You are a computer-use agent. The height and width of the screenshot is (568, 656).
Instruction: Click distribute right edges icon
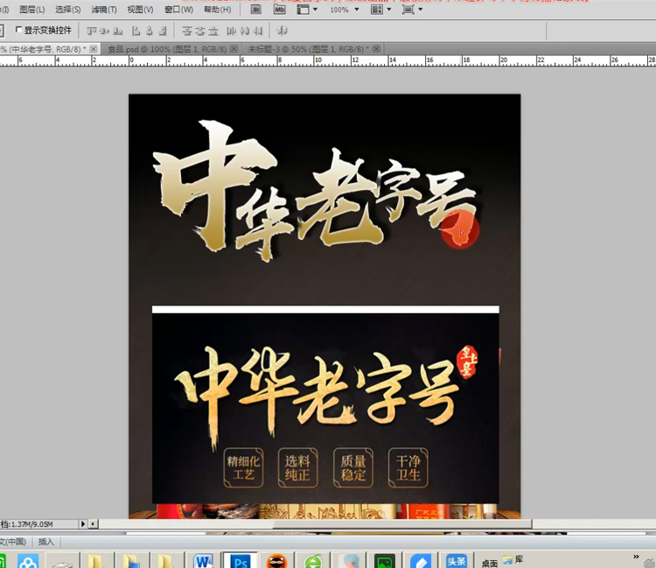point(258,31)
